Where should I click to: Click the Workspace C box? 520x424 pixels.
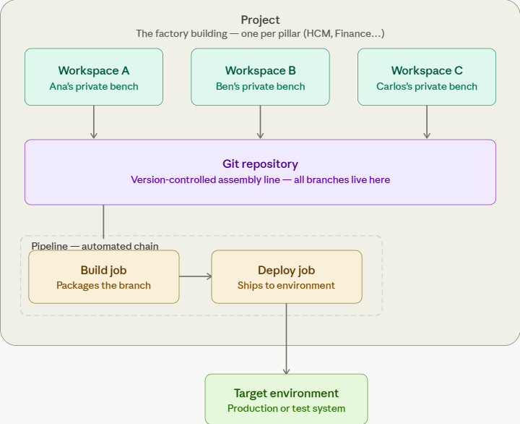pos(427,77)
